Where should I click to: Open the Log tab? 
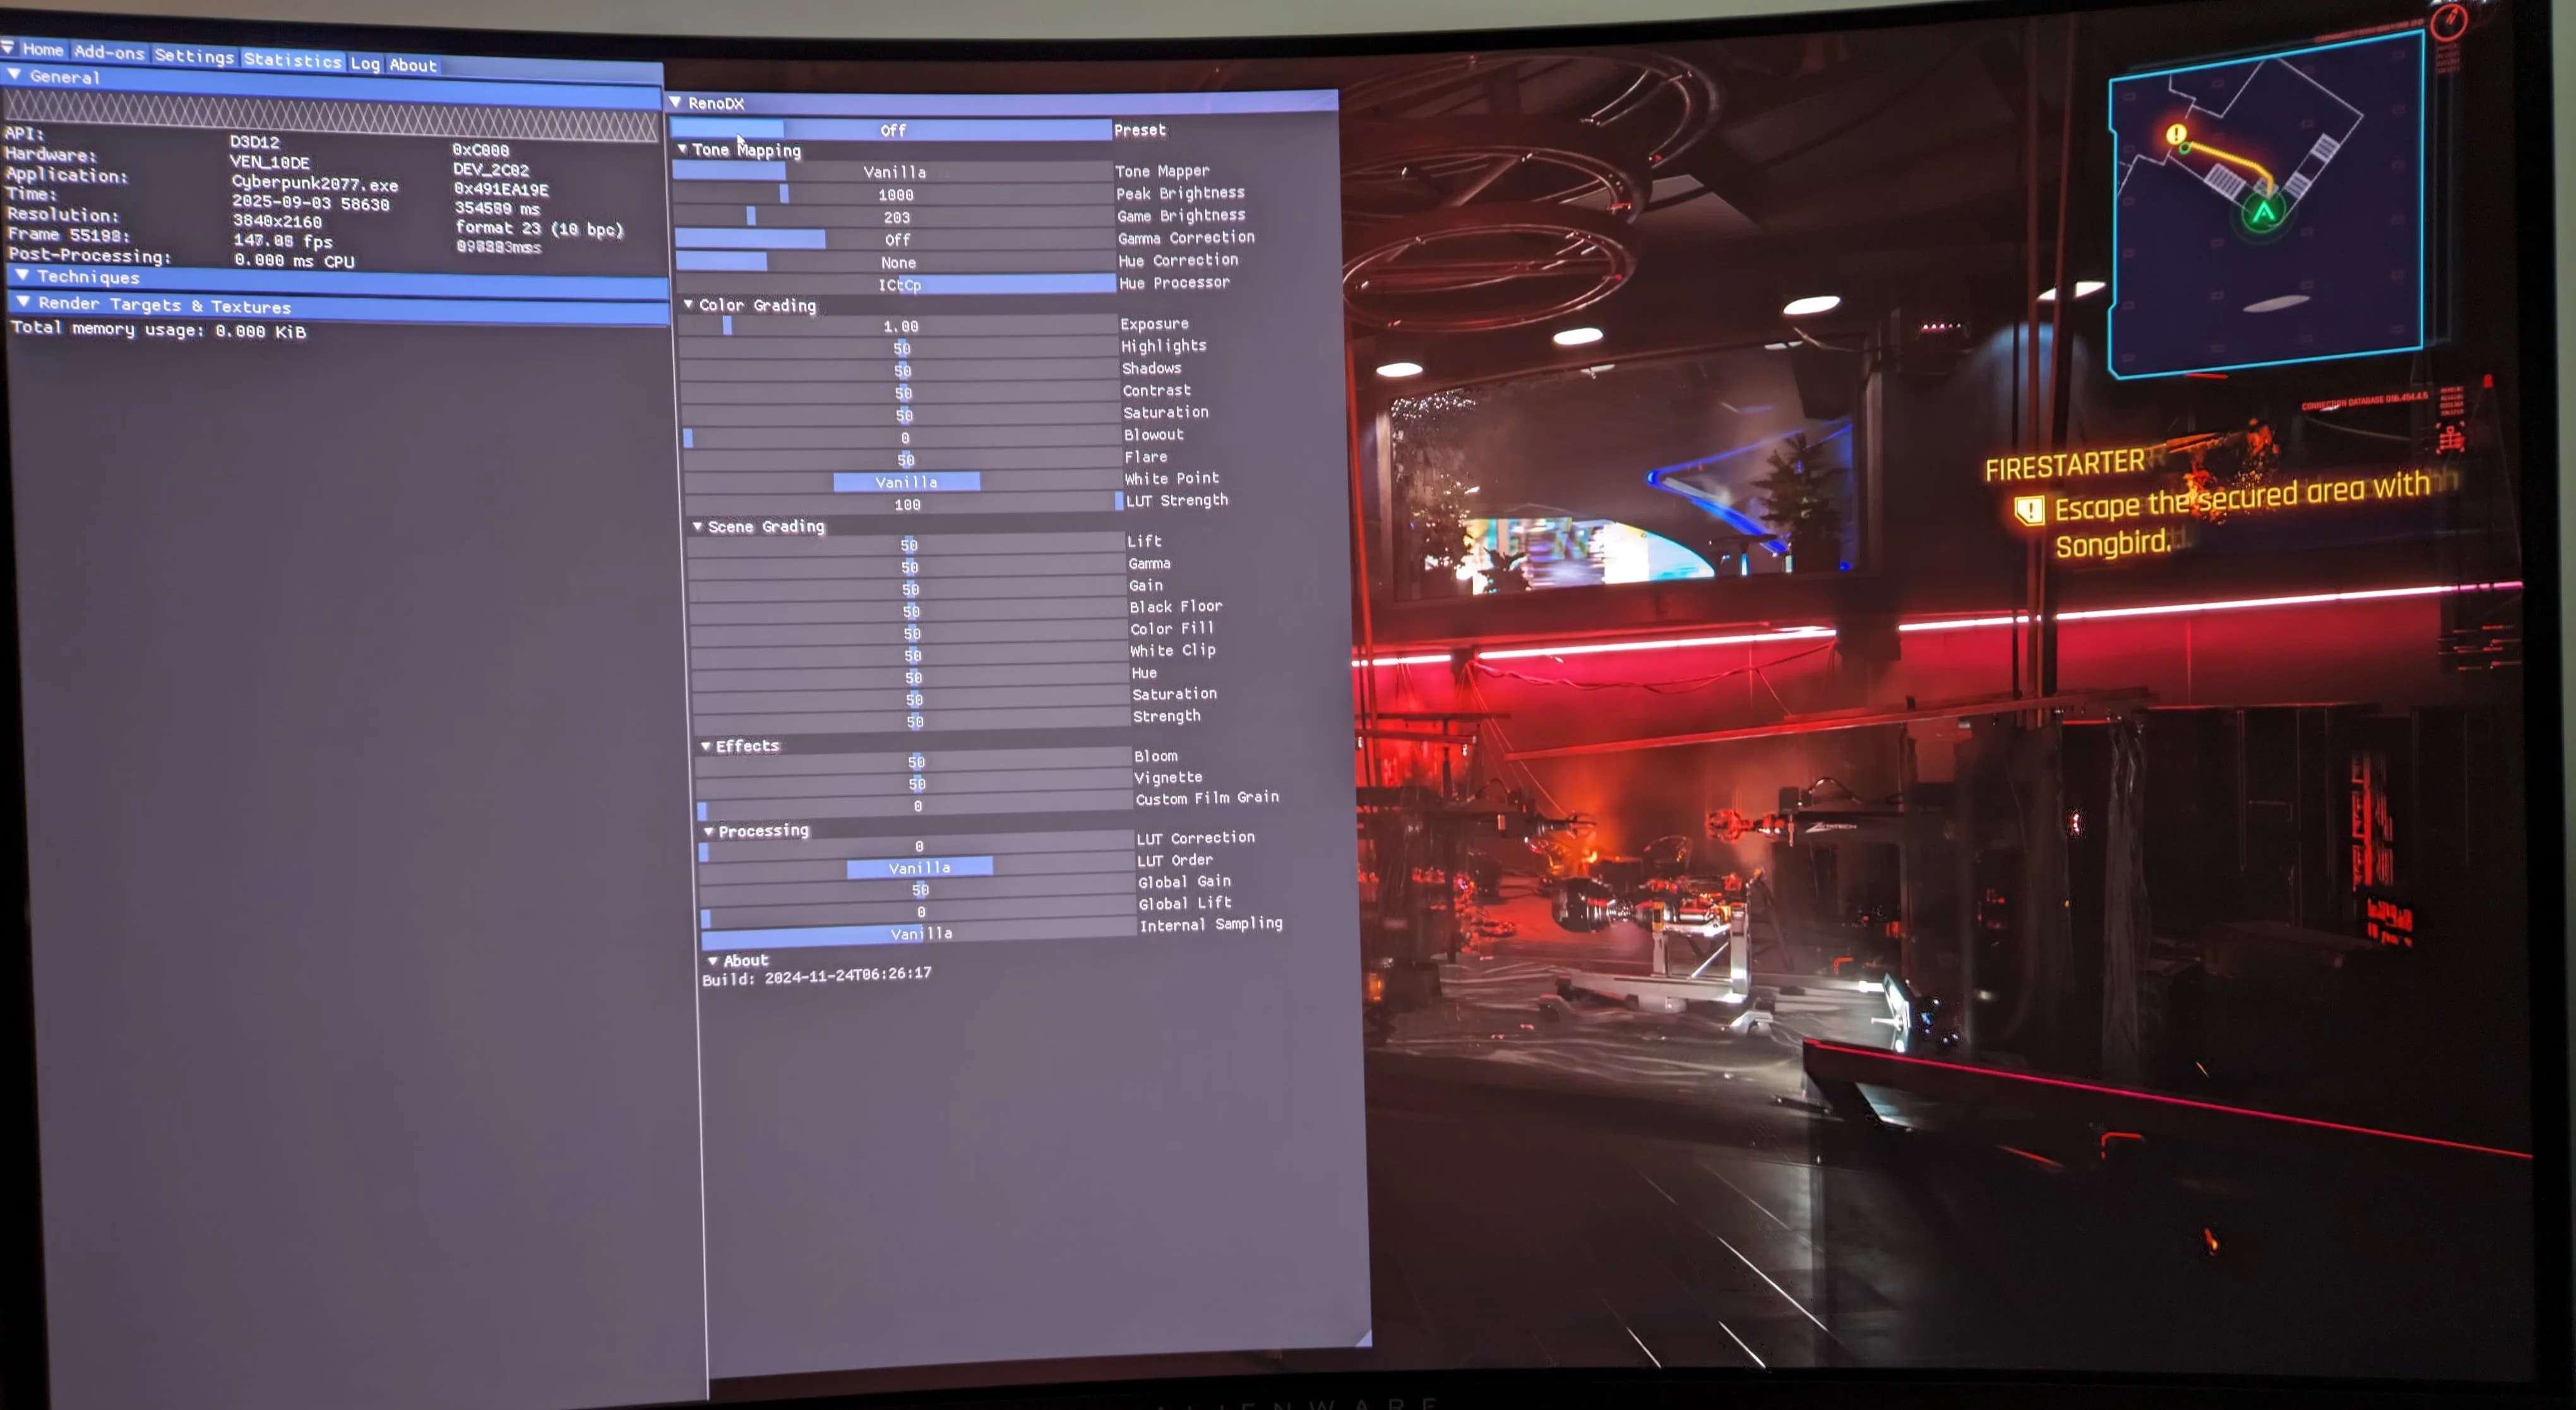click(365, 63)
